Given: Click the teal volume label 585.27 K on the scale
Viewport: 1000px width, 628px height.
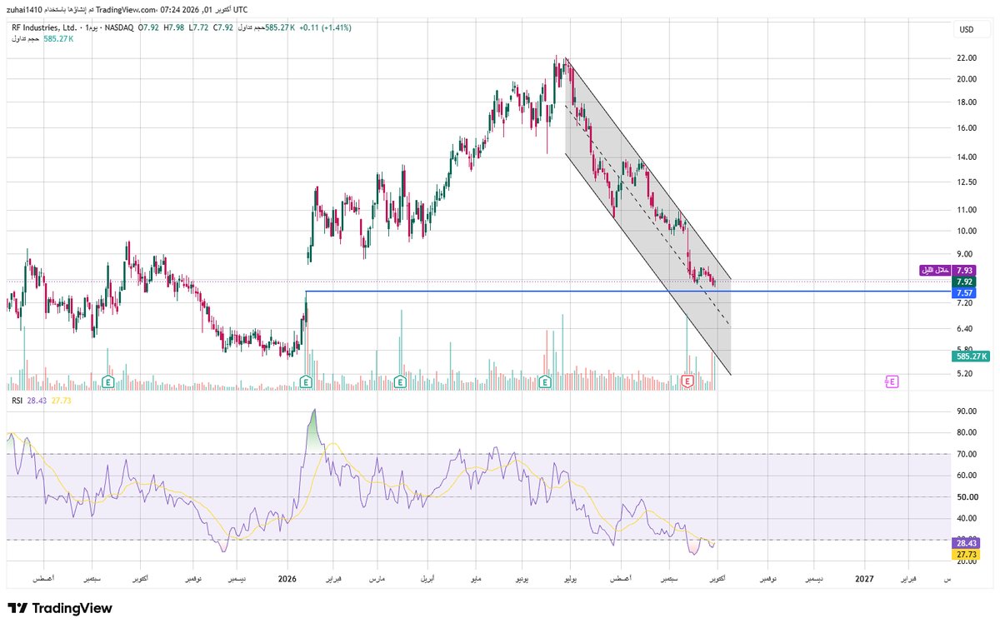Looking at the screenshot, I should click(969, 356).
